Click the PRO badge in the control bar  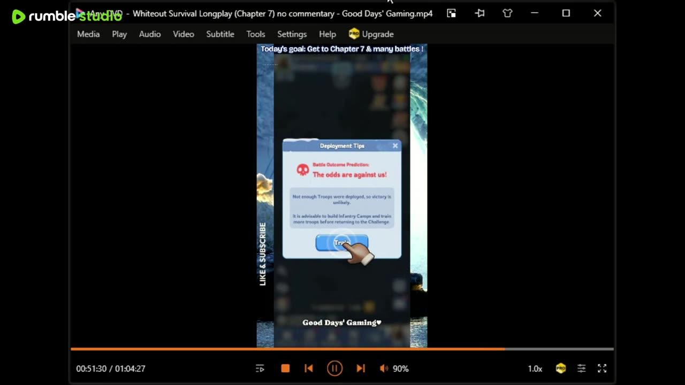pyautogui.click(x=560, y=368)
